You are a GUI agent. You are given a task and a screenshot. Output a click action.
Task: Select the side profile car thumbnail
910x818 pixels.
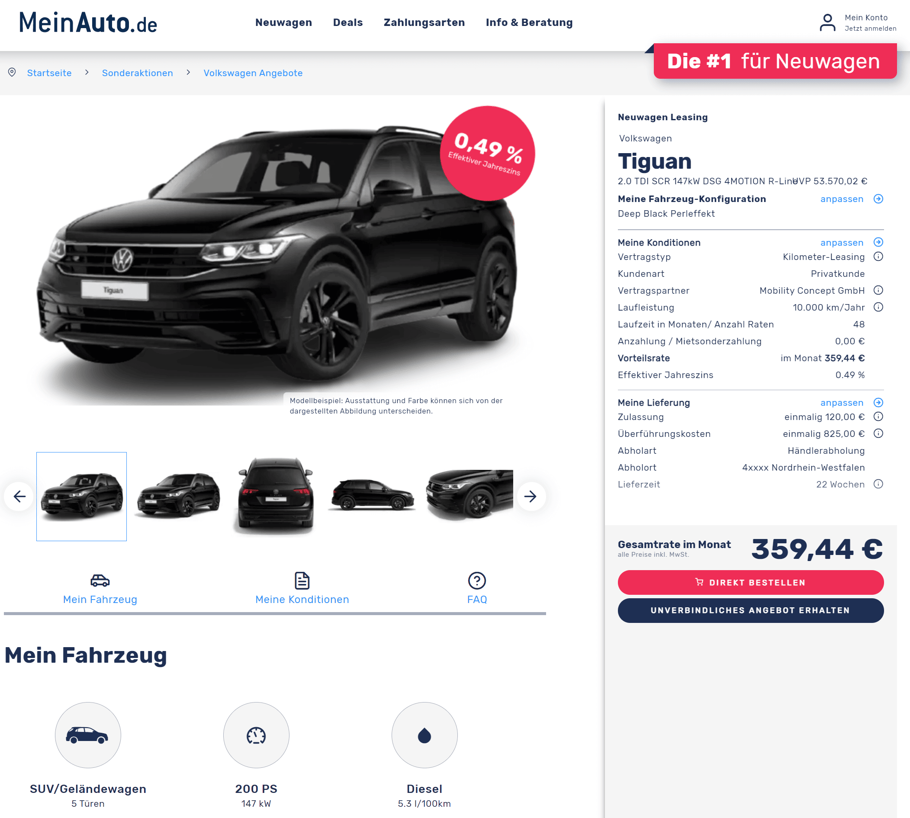pos(372,495)
